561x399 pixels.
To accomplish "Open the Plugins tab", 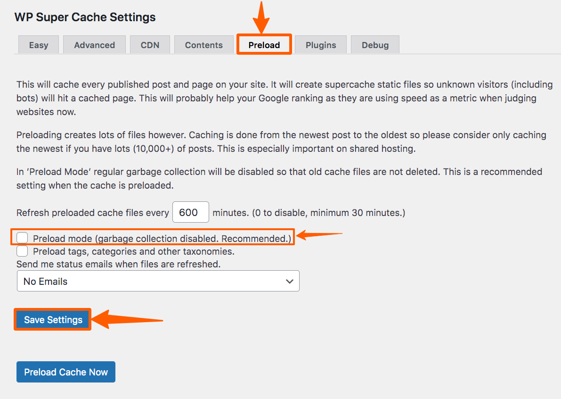I will click(x=320, y=44).
